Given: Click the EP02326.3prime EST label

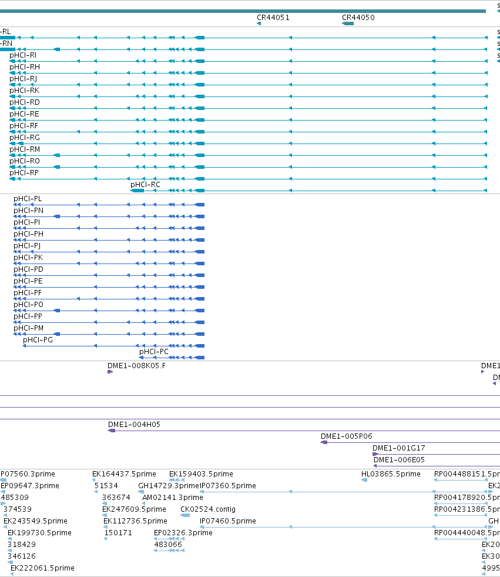Looking at the screenshot, I should tap(183, 533).
